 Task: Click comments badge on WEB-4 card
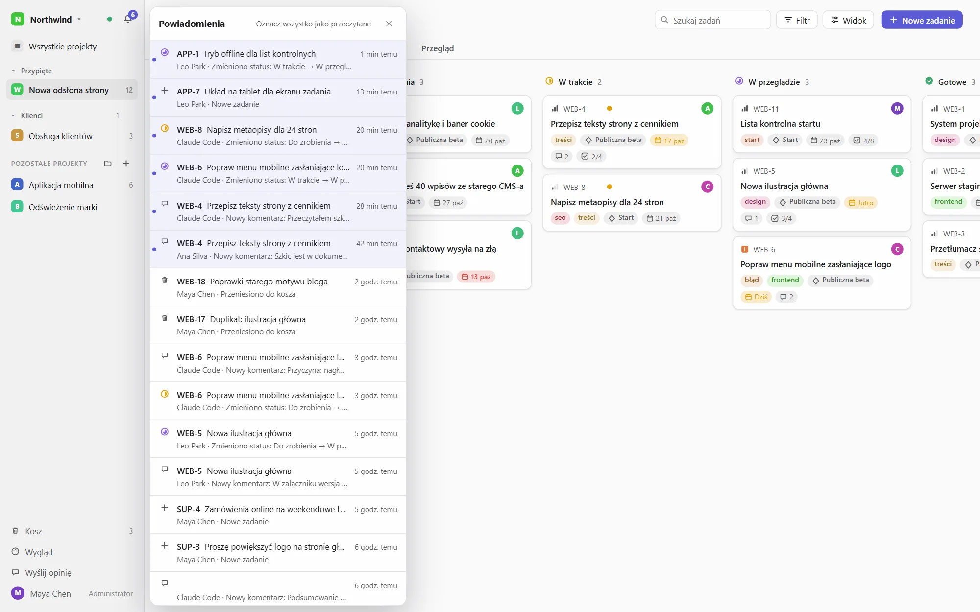562,156
